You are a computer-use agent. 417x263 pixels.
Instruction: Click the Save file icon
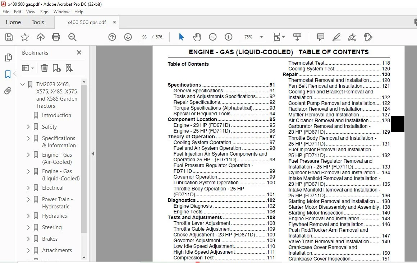pos(9,37)
